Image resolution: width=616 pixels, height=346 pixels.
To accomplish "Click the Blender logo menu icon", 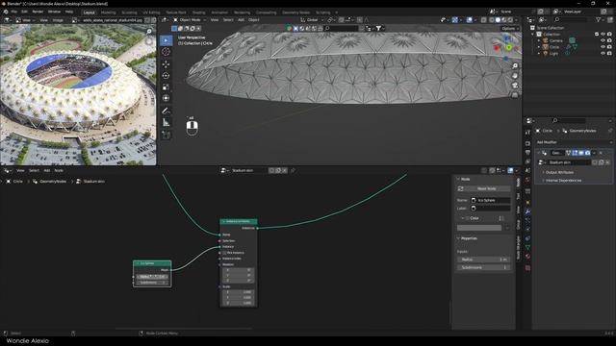I will (x=6, y=12).
